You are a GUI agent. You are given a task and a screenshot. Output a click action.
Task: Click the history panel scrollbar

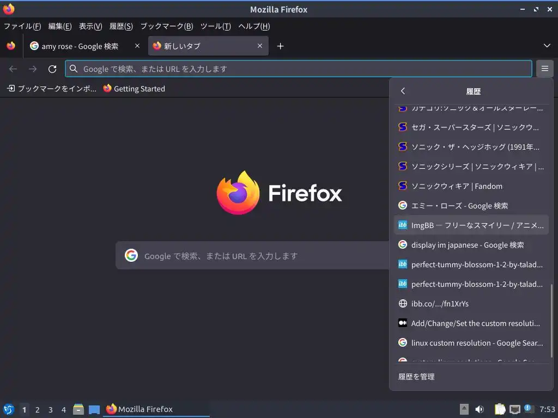pyautogui.click(x=551, y=321)
